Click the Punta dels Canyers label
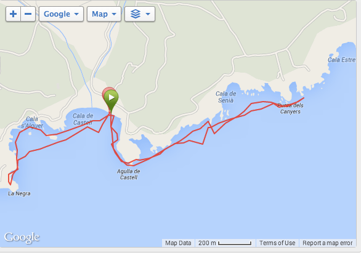361x255 pixels. pos(290,108)
